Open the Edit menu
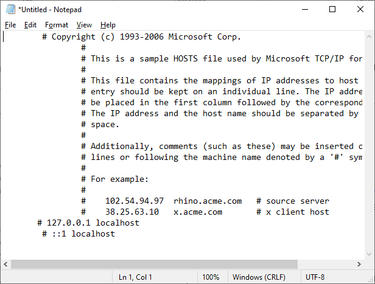375x284 pixels. pyautogui.click(x=30, y=25)
